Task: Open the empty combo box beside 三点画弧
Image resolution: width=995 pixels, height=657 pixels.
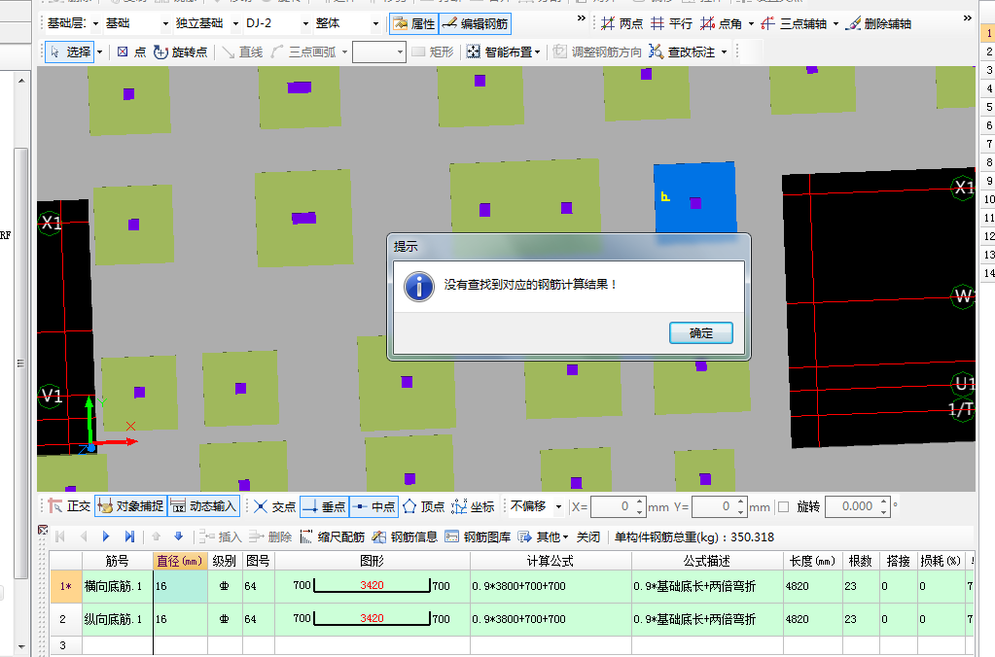Action: [378, 52]
